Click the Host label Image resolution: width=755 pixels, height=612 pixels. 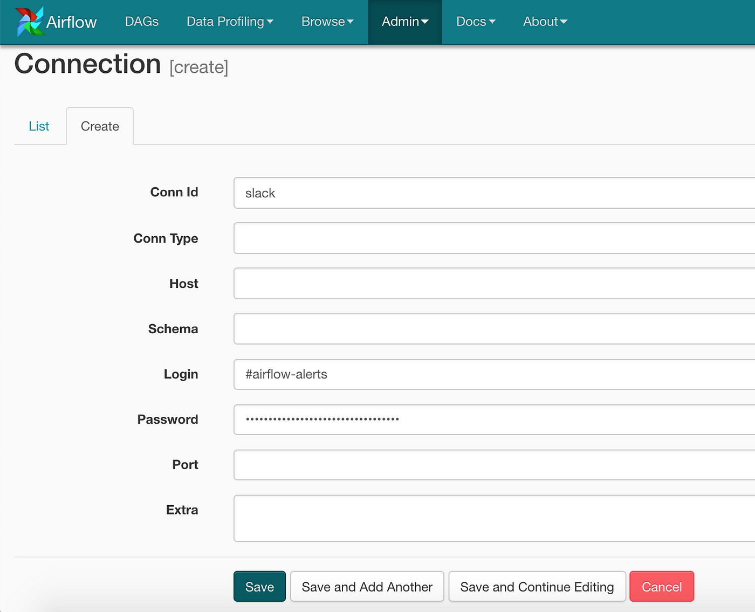[184, 284]
